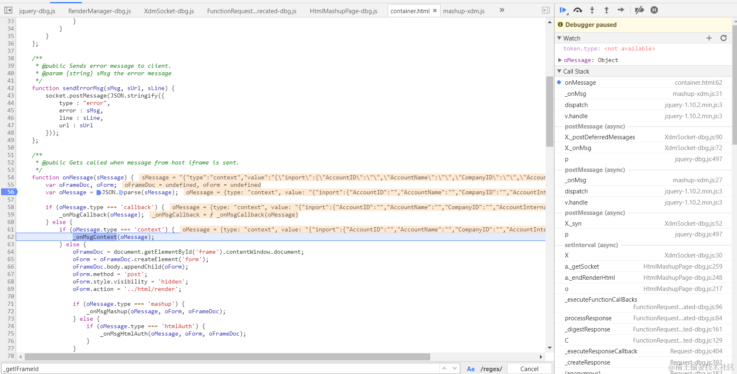This screenshot has width=737, height=374.
Task: Select dispatch frame above first postMessage (async)
Action: click(x=643, y=105)
